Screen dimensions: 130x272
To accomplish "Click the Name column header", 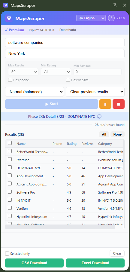I will [x=21, y=144].
